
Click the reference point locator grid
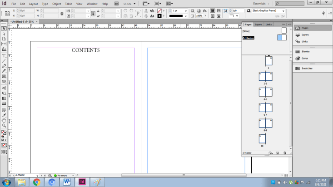tap(7, 13)
